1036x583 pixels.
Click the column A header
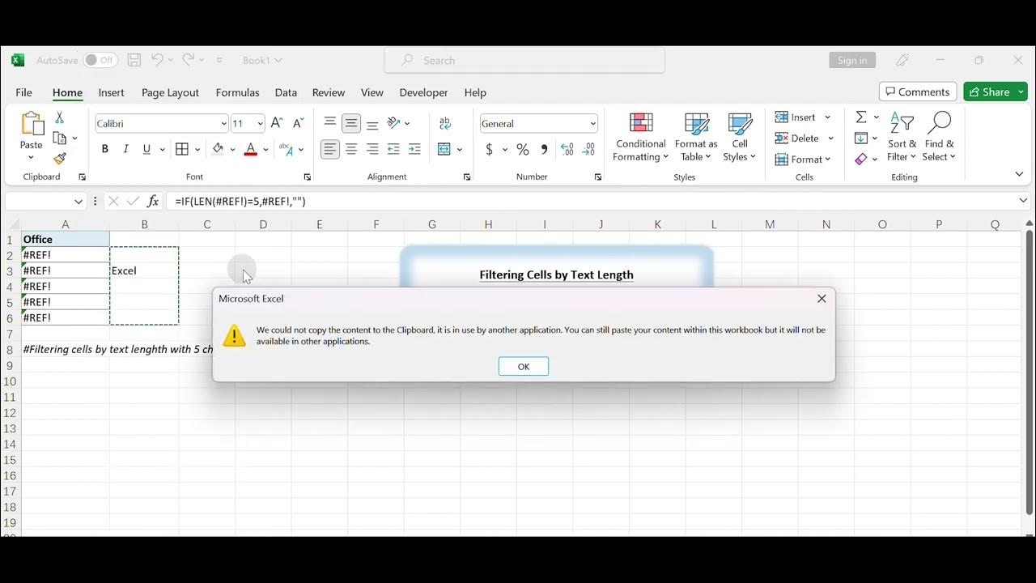tap(66, 224)
